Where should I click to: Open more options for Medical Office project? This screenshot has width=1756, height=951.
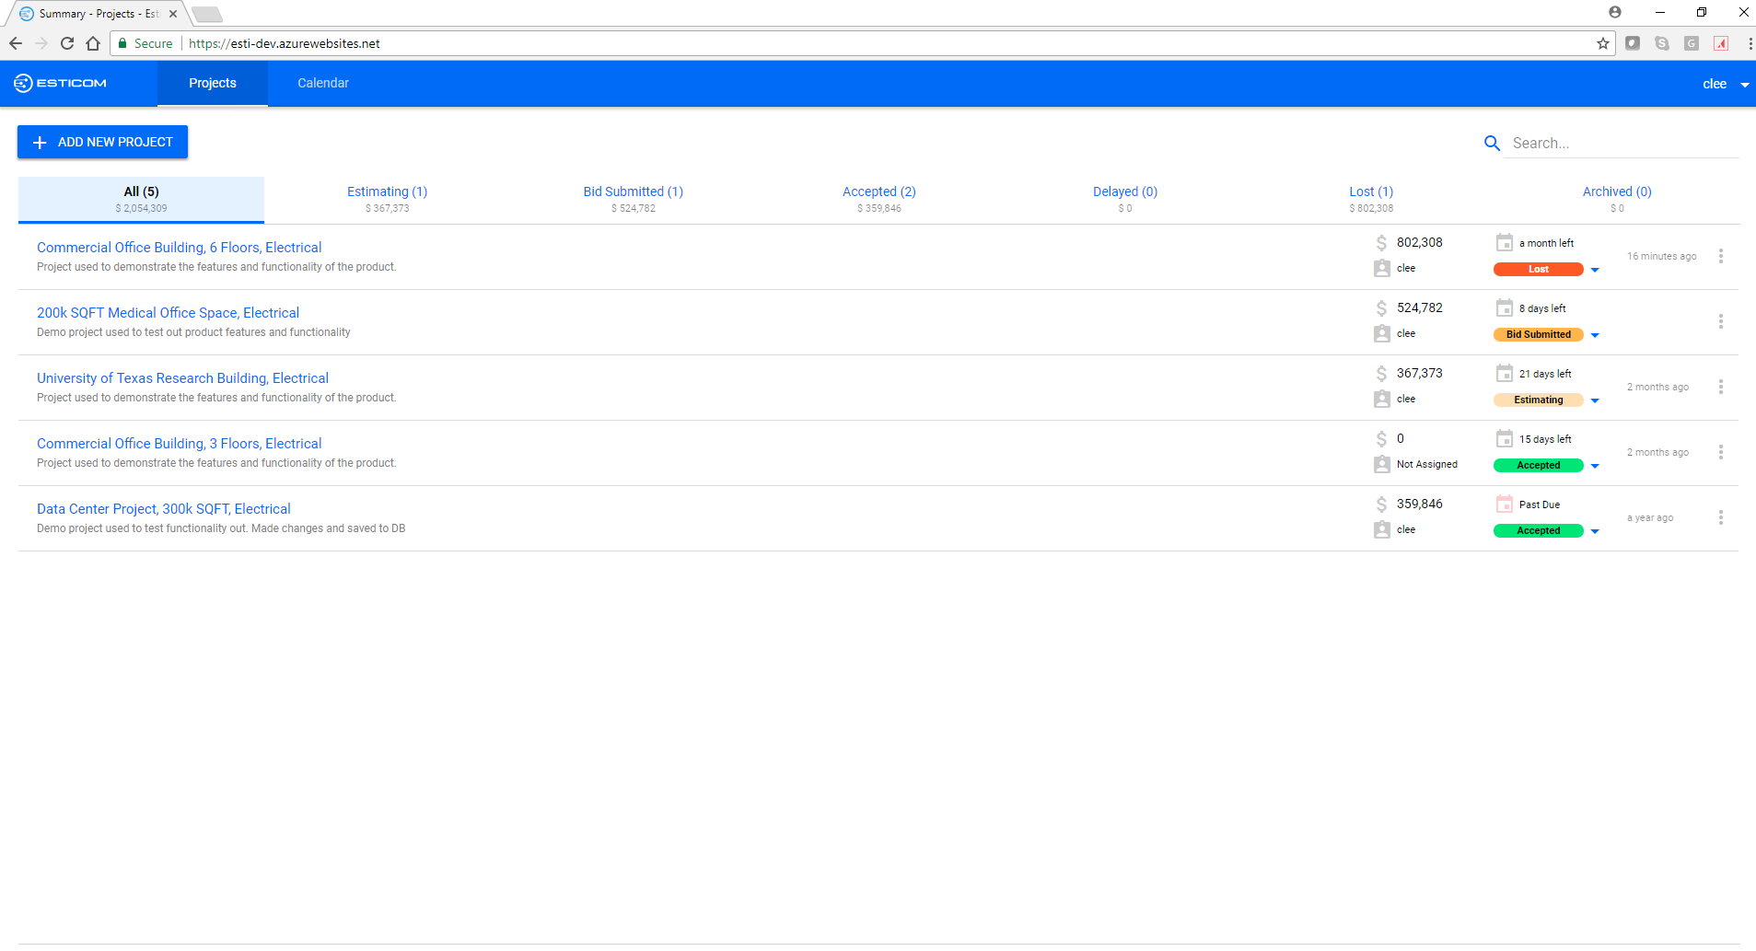1720,321
